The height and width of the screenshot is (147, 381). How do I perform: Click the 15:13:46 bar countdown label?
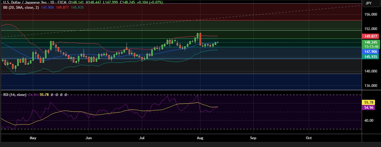[371, 47]
